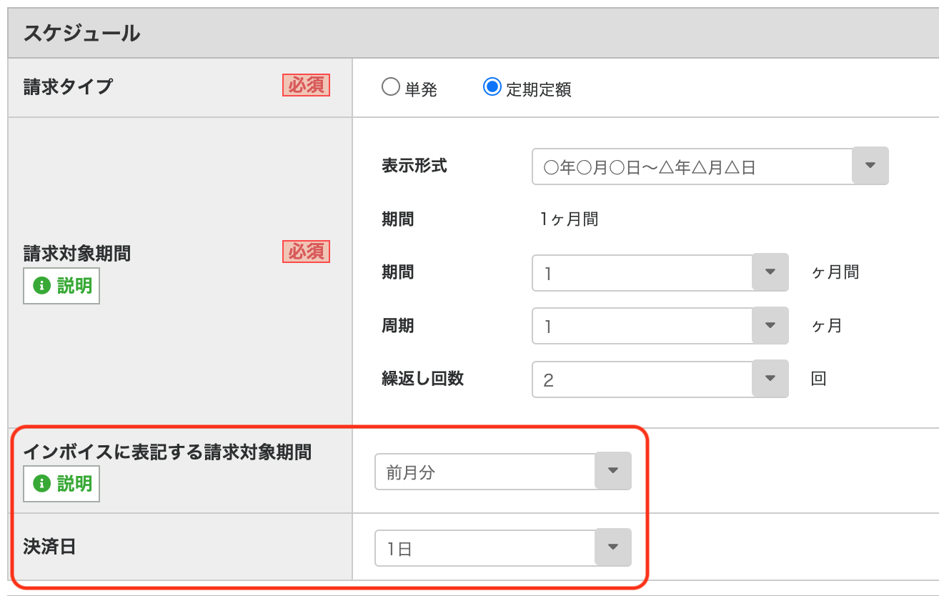Expand the 繰返し回数 field showing 2
Image resolution: width=939 pixels, height=596 pixels.
point(642,380)
